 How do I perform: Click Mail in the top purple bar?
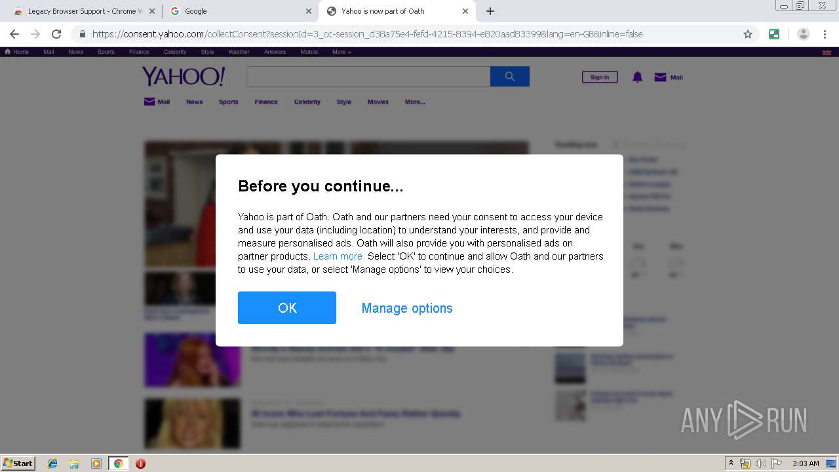point(49,52)
